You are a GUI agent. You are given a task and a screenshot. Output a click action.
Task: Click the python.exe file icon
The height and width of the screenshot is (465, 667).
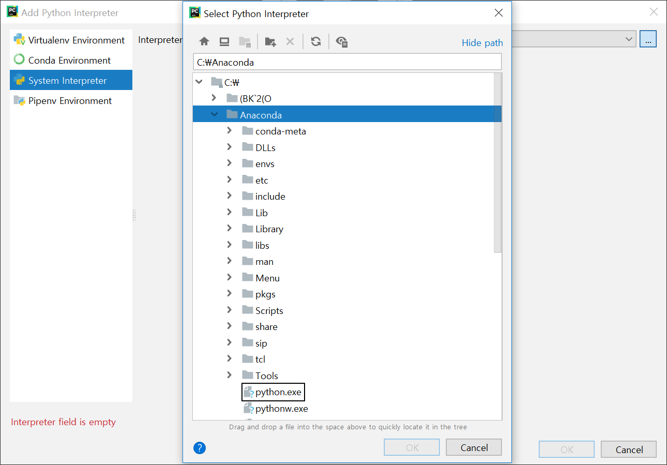[249, 392]
